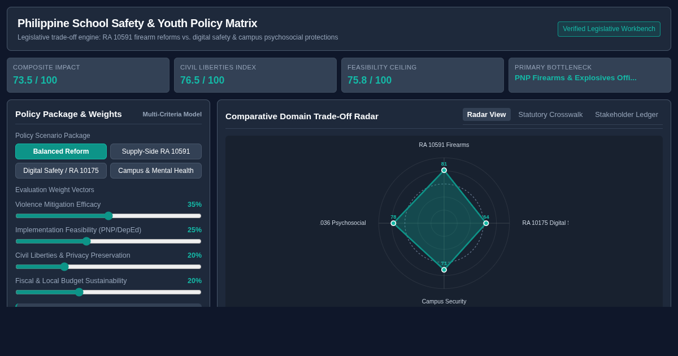Select Digital Safety / RA 10175 package
The image size is (678, 356).
pyautogui.click(x=61, y=171)
